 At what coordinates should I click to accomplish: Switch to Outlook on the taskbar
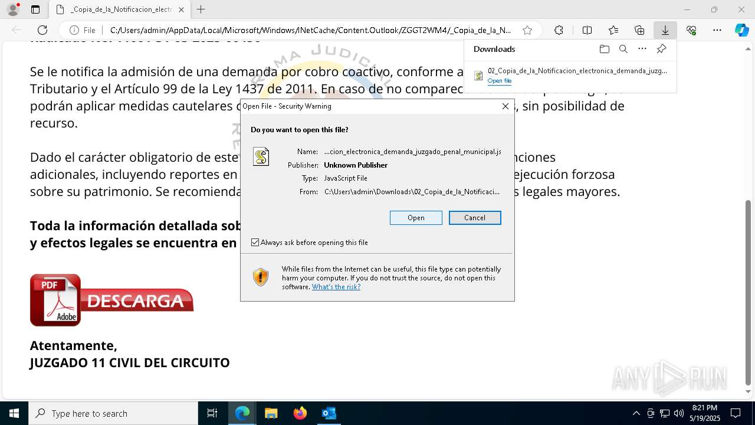click(329, 413)
